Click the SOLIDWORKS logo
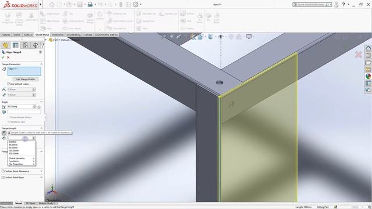This screenshot has height=209, width=372. pos(21,5)
